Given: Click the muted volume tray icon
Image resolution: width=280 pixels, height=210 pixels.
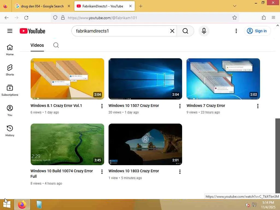Looking at the screenshot, I should [247, 205].
